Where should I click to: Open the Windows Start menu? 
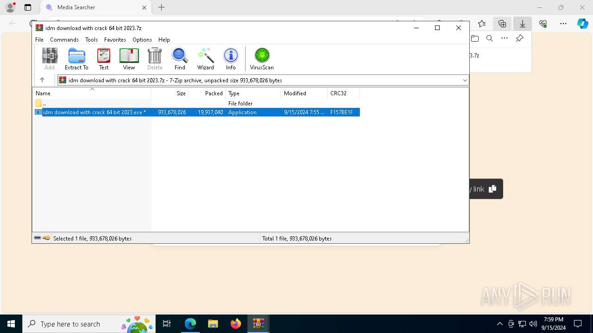point(11,324)
